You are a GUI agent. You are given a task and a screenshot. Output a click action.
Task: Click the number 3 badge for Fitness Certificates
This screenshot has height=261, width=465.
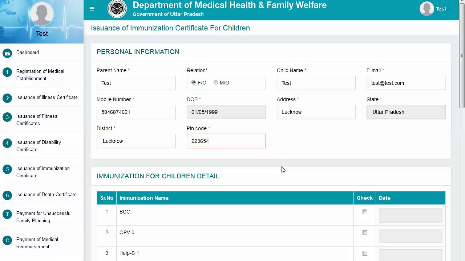[7, 117]
